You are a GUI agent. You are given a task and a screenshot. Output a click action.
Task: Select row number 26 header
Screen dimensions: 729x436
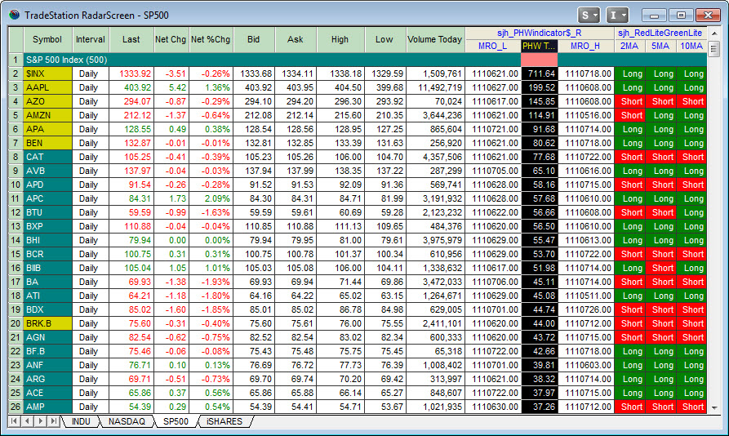(x=16, y=407)
